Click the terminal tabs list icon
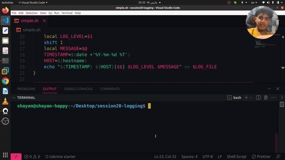 pyautogui.click(x=282, y=104)
